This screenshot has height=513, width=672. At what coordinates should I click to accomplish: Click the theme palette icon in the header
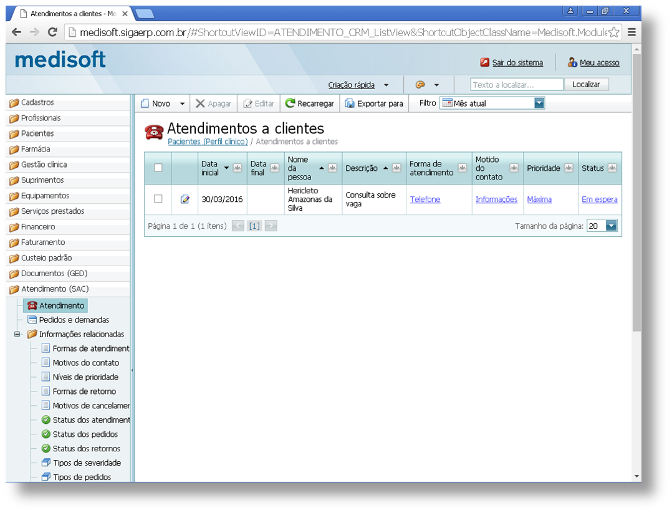point(420,85)
